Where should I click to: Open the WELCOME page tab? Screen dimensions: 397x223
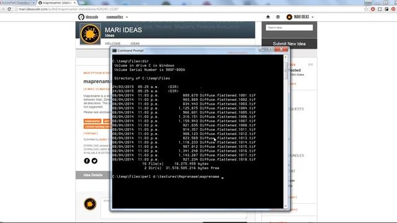tap(113, 43)
